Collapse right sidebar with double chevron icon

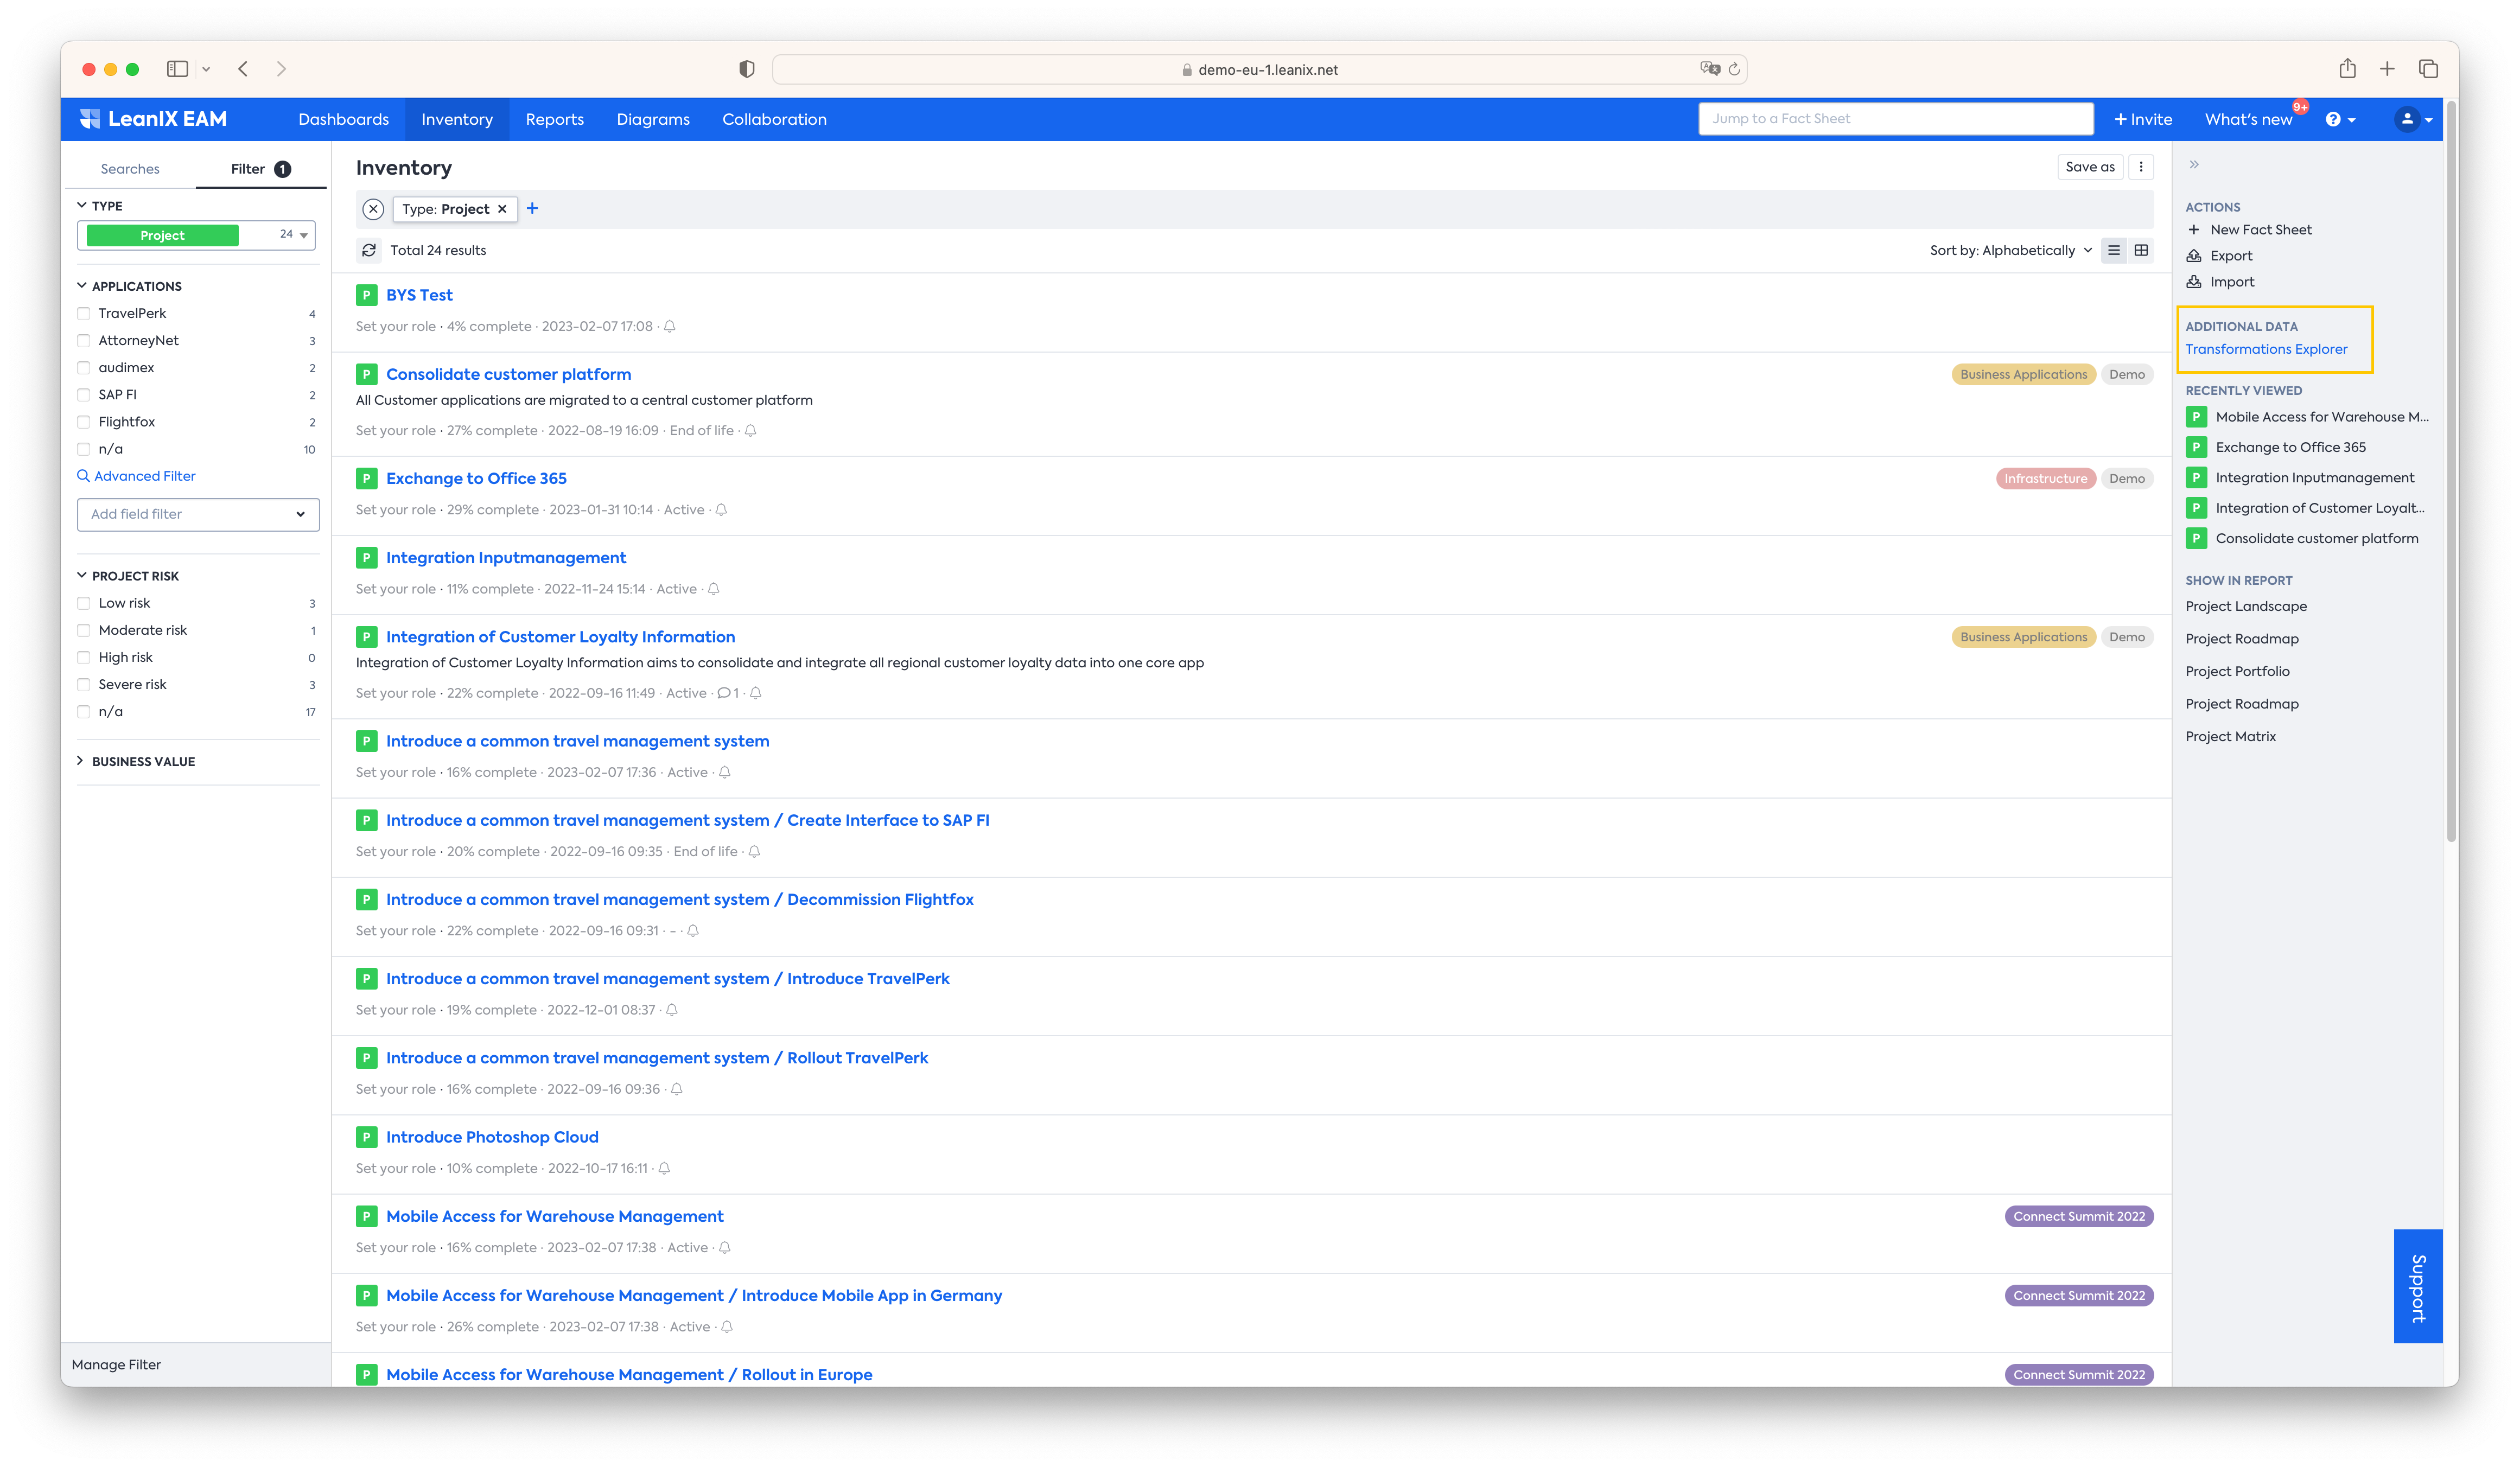[x=2194, y=165]
